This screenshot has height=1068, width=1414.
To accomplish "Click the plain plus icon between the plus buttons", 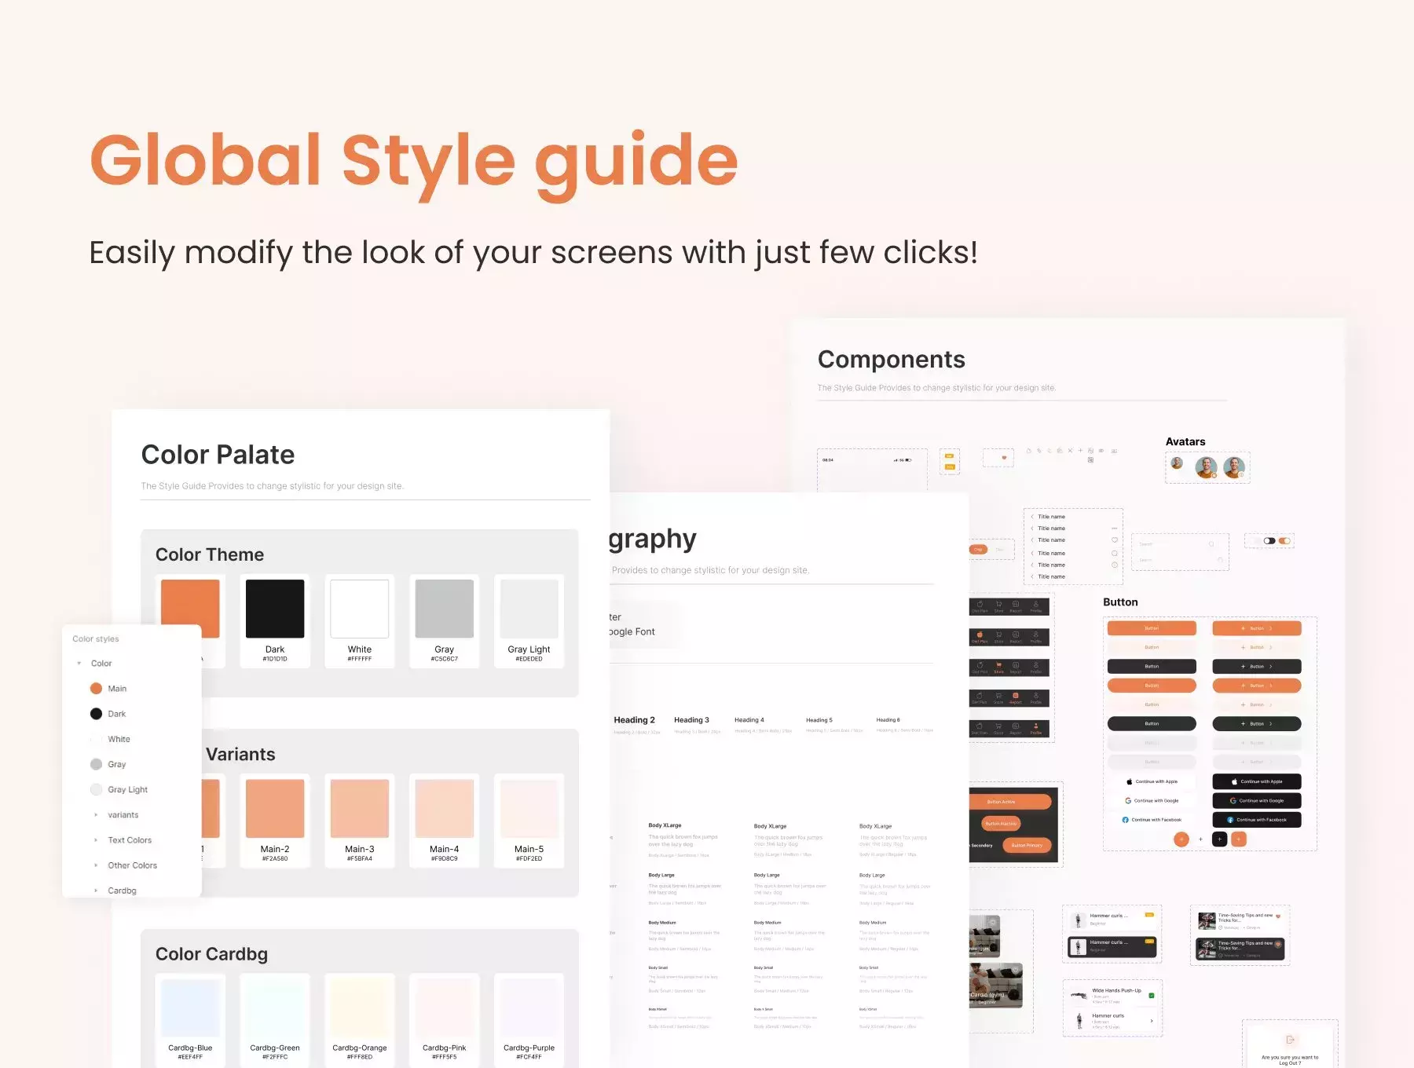I will coord(1200,839).
